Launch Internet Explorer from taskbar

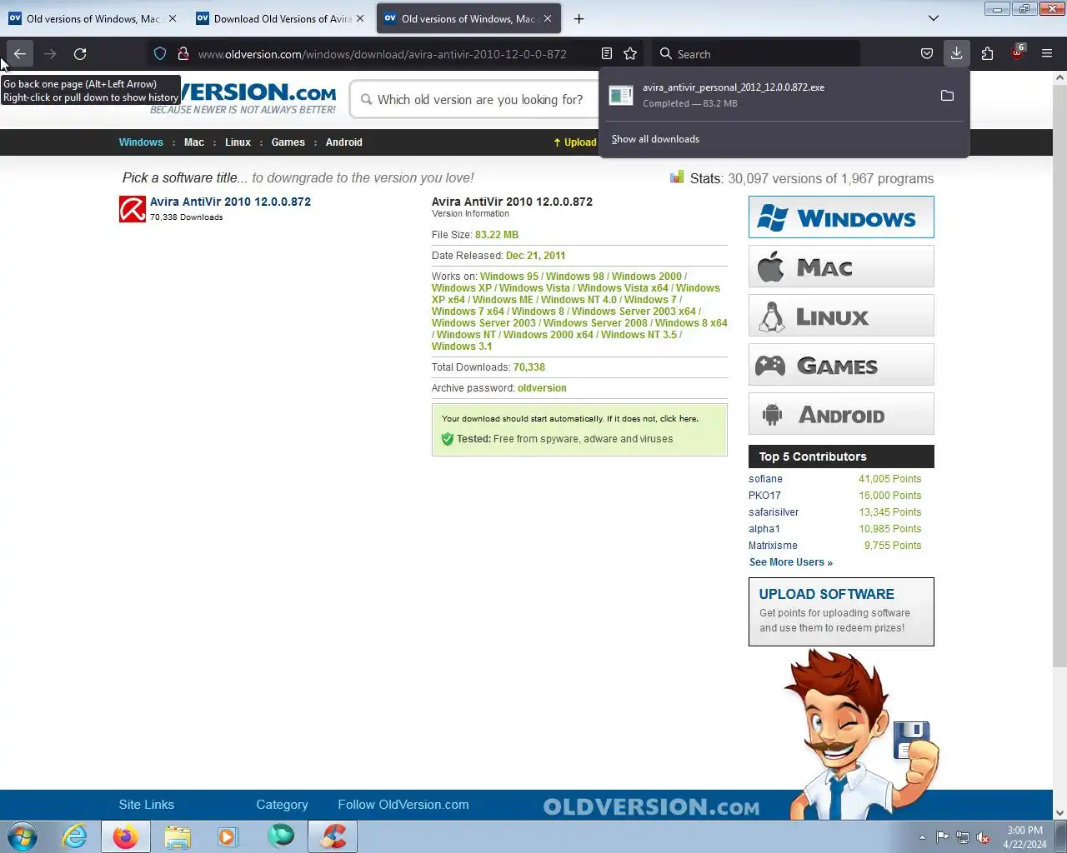(74, 836)
